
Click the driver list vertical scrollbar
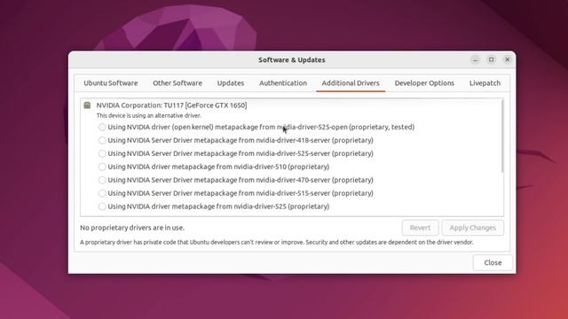coord(502,136)
